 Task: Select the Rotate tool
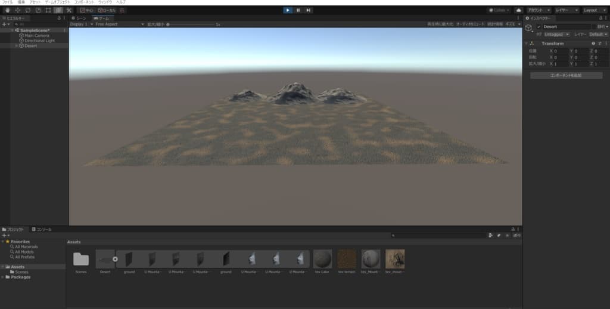tap(27, 10)
